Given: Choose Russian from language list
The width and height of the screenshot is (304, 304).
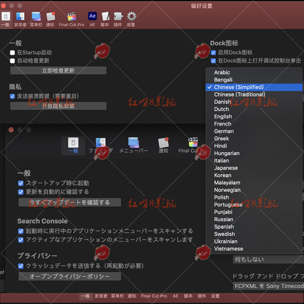Looking at the screenshot, I should (254, 219).
